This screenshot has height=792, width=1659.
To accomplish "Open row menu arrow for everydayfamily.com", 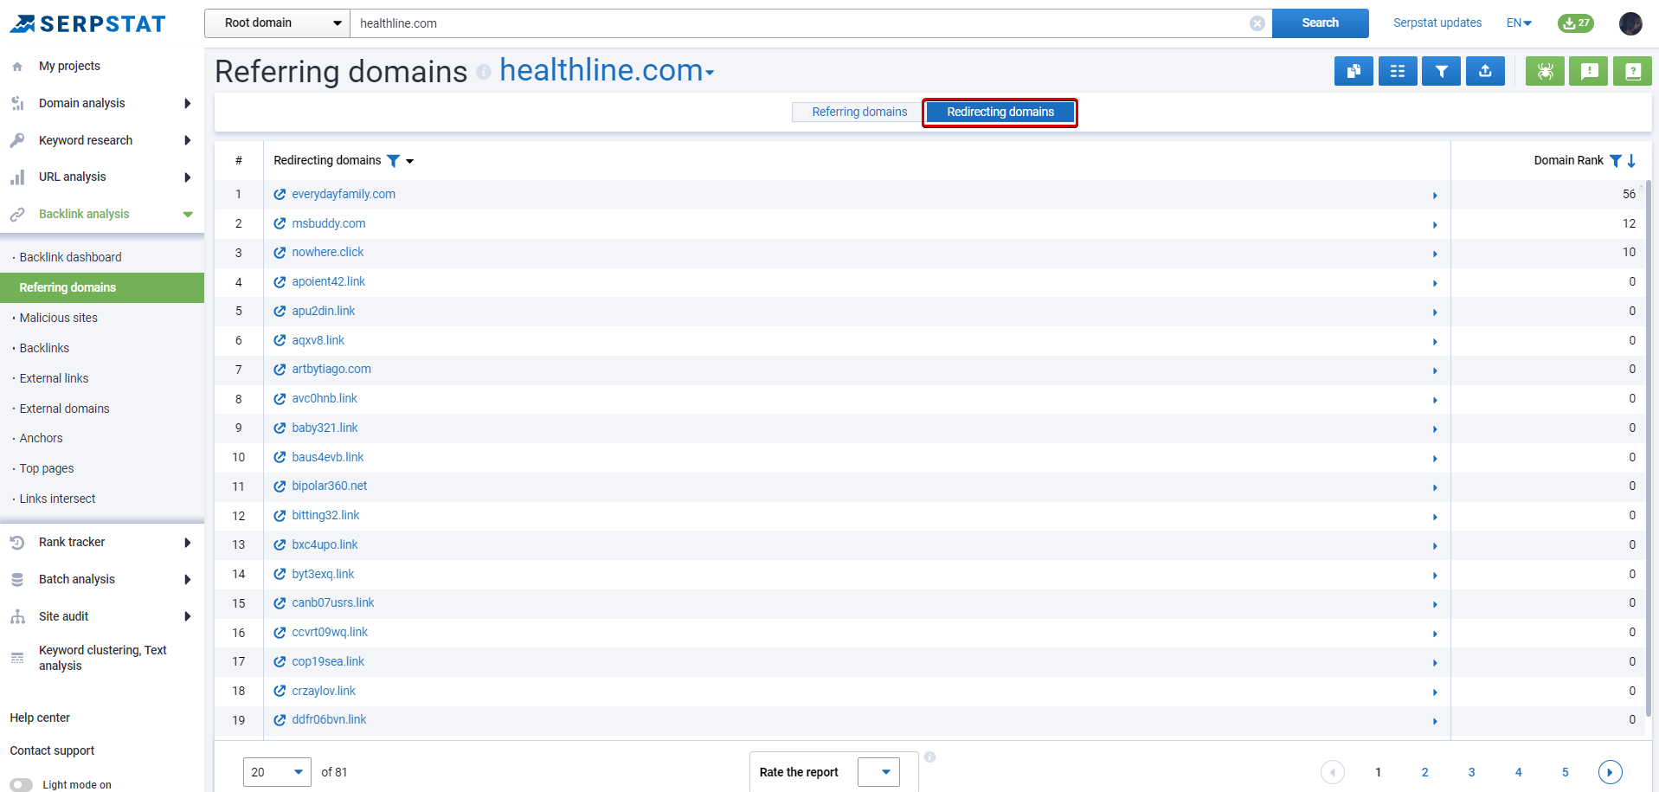I will pos(1435,196).
